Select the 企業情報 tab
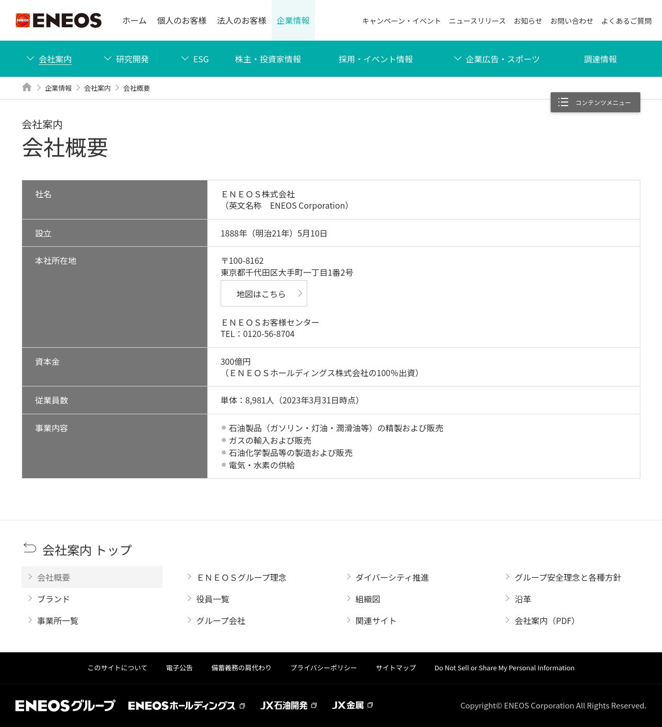The height and width of the screenshot is (727, 662). [x=293, y=21]
